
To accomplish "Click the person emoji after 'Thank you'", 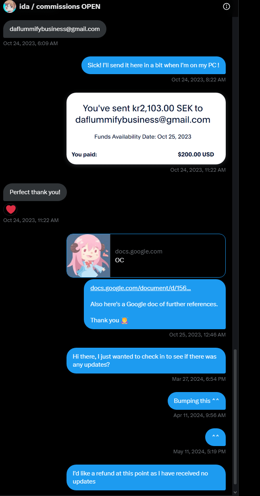I will pyautogui.click(x=125, y=320).
